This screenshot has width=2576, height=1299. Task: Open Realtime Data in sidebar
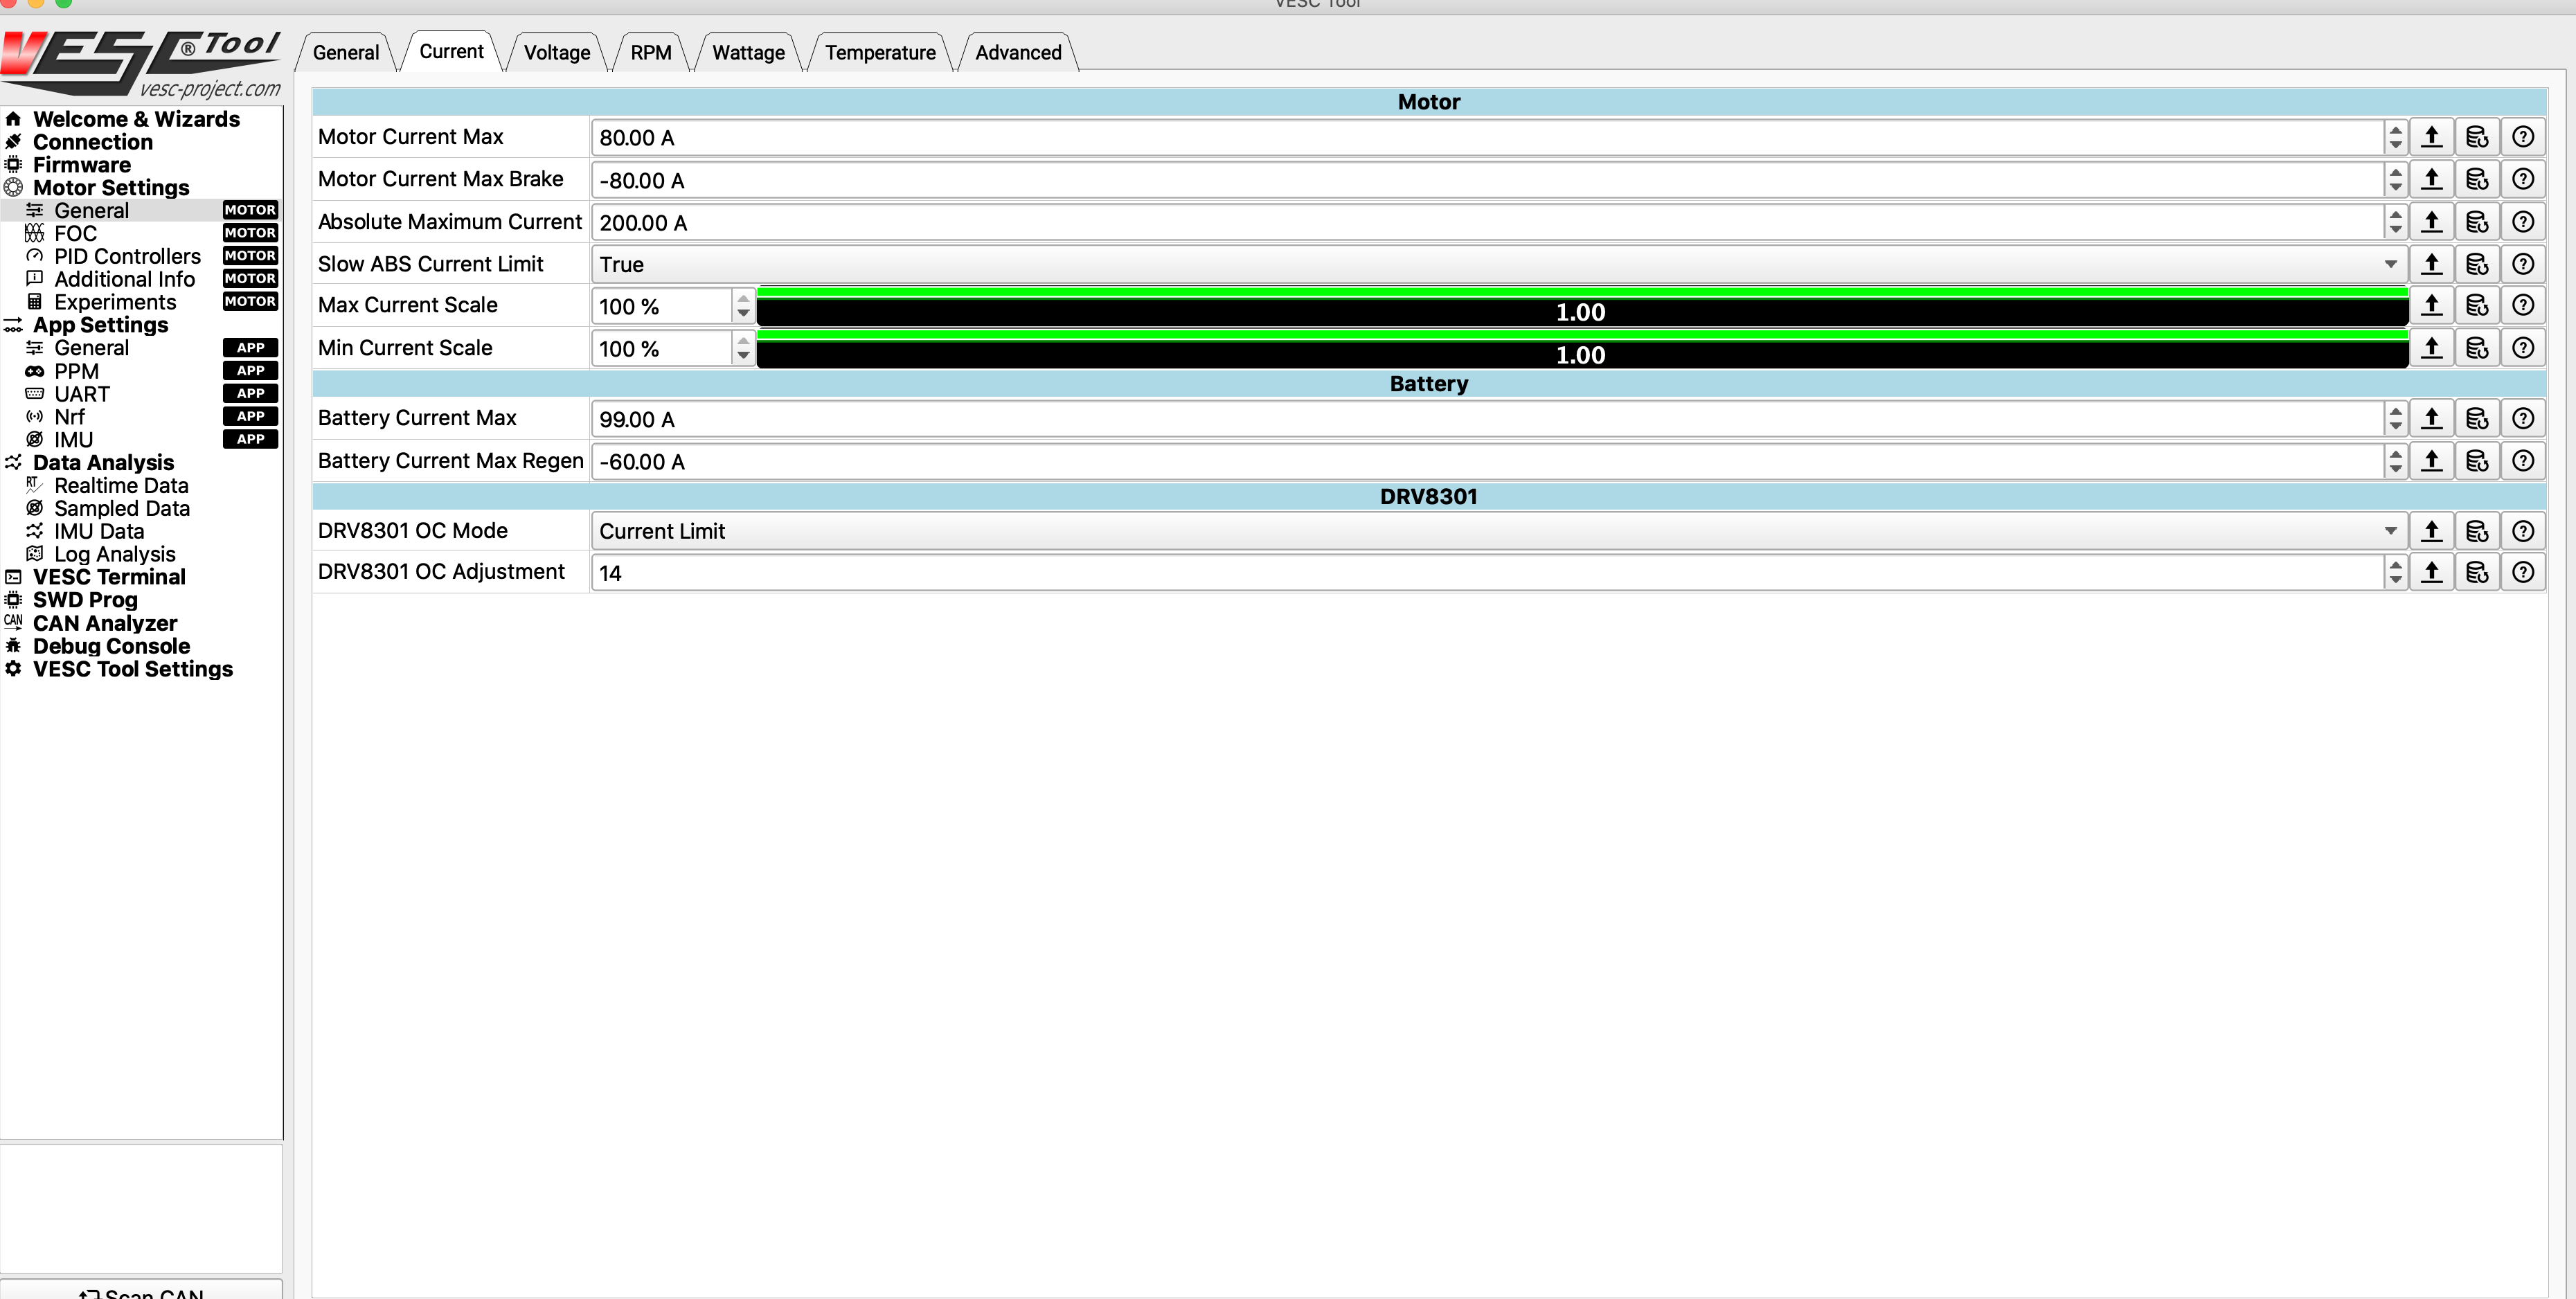tap(121, 485)
